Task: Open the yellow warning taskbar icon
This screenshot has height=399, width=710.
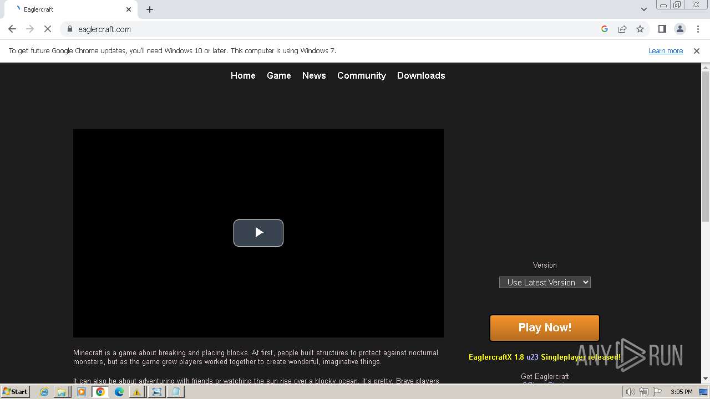Action: [136, 392]
